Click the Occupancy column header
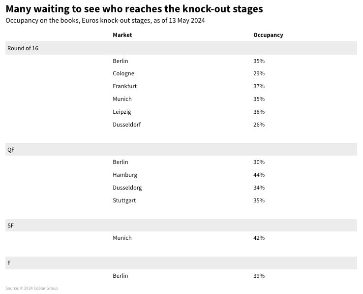The height and width of the screenshot is (294, 363). pyautogui.click(x=268, y=35)
